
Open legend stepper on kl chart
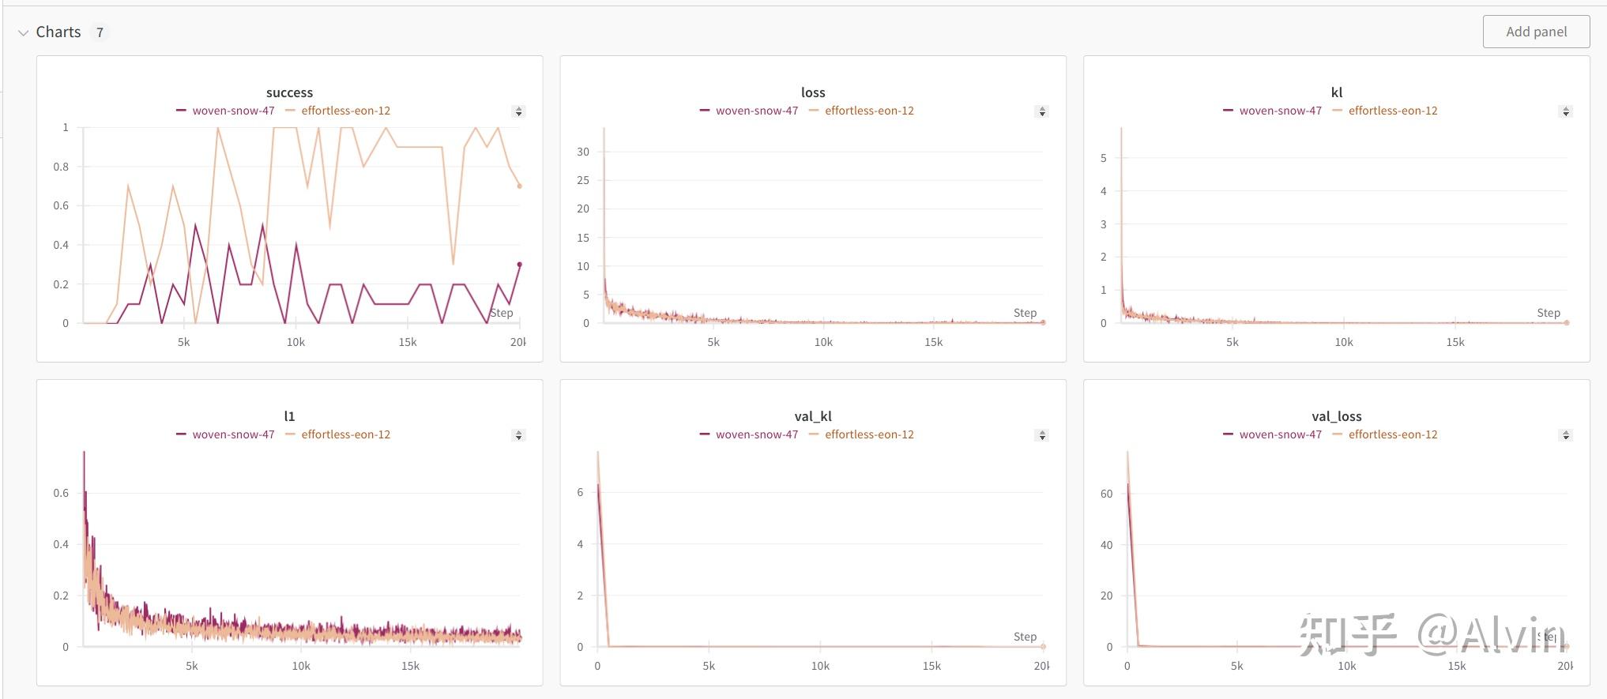(1565, 111)
